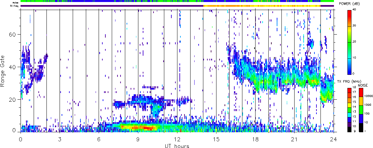This screenshot has width=373, height=148.
Task: Pick the green block in the noise legend
Action: point(361,110)
